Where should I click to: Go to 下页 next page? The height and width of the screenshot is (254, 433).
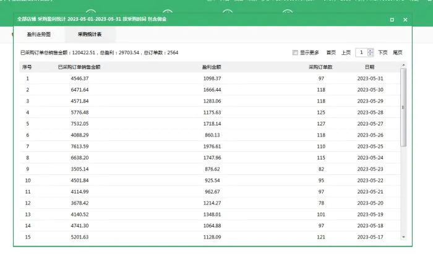coord(383,53)
